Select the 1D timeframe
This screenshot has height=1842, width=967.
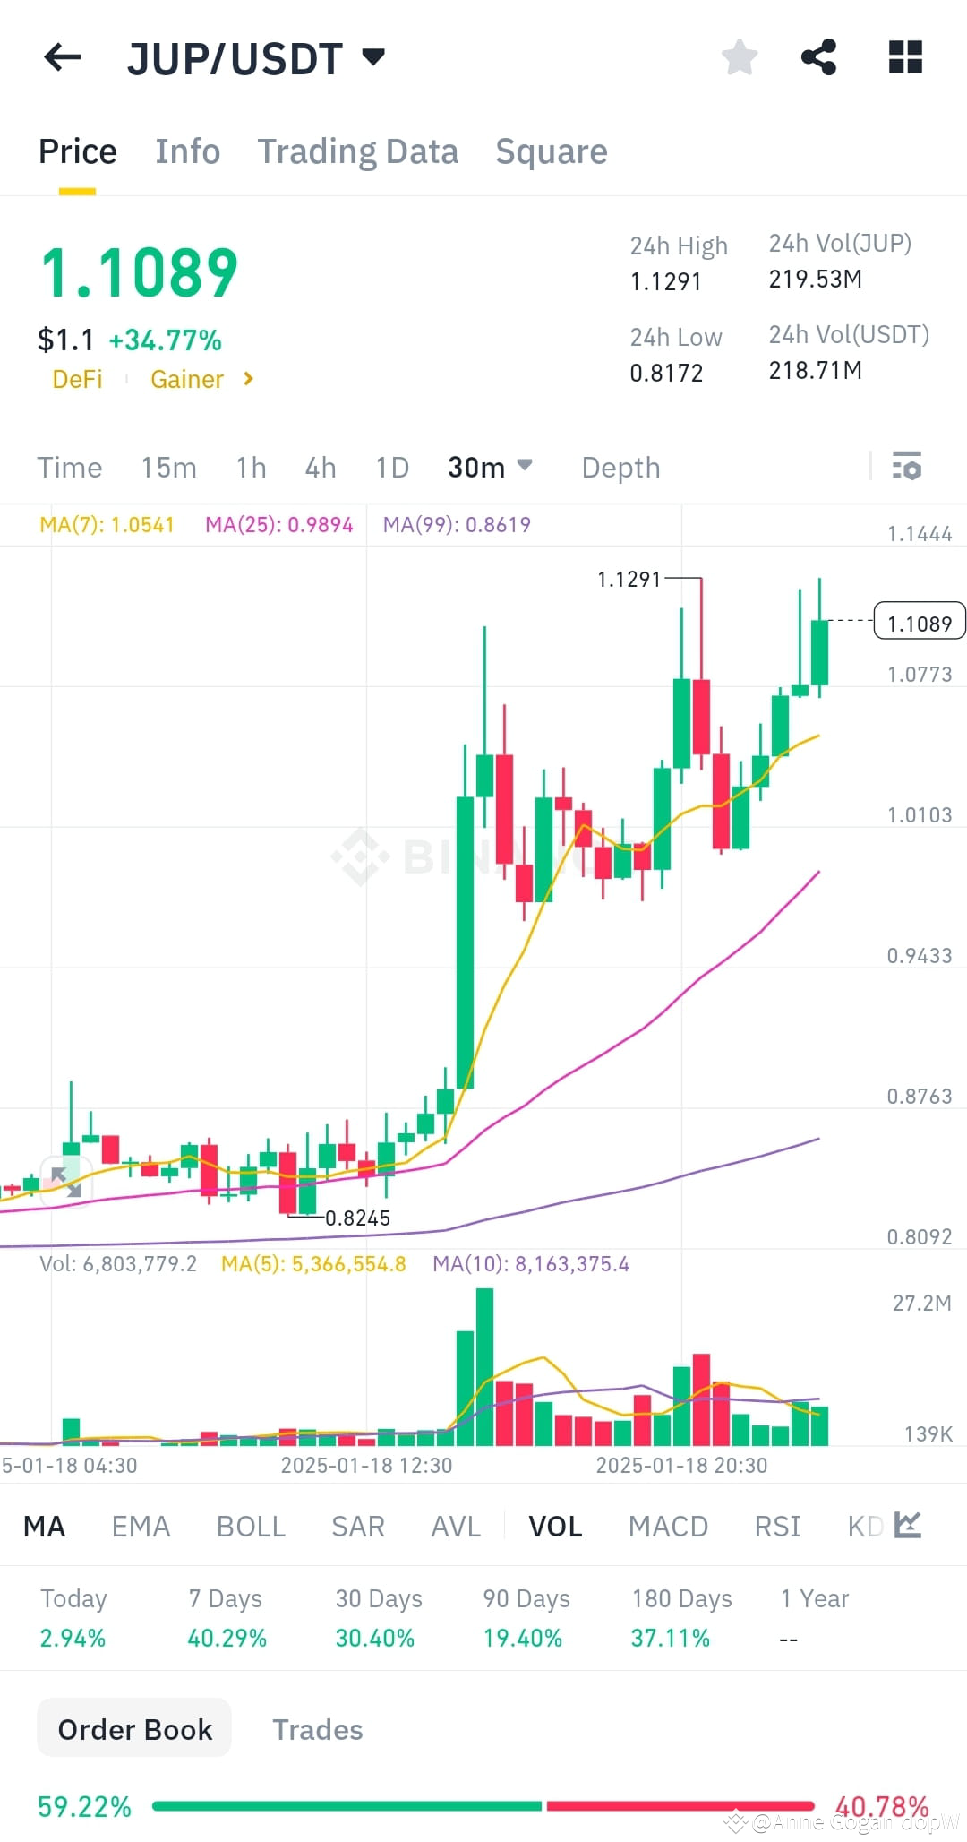pos(390,467)
